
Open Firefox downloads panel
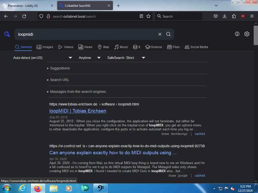click(x=224, y=16)
